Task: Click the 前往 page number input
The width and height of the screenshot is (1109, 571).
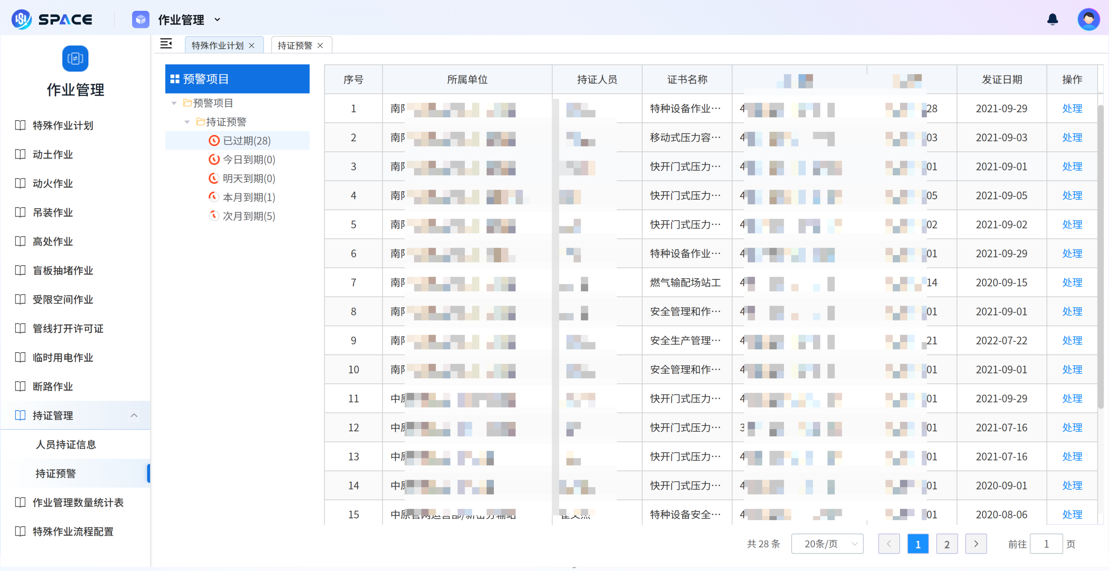Action: [1047, 544]
